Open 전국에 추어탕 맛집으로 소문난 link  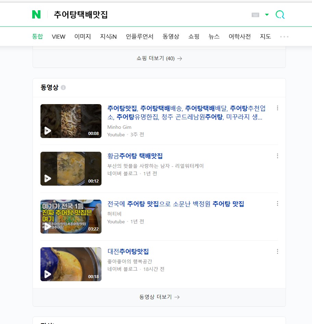tap(176, 204)
